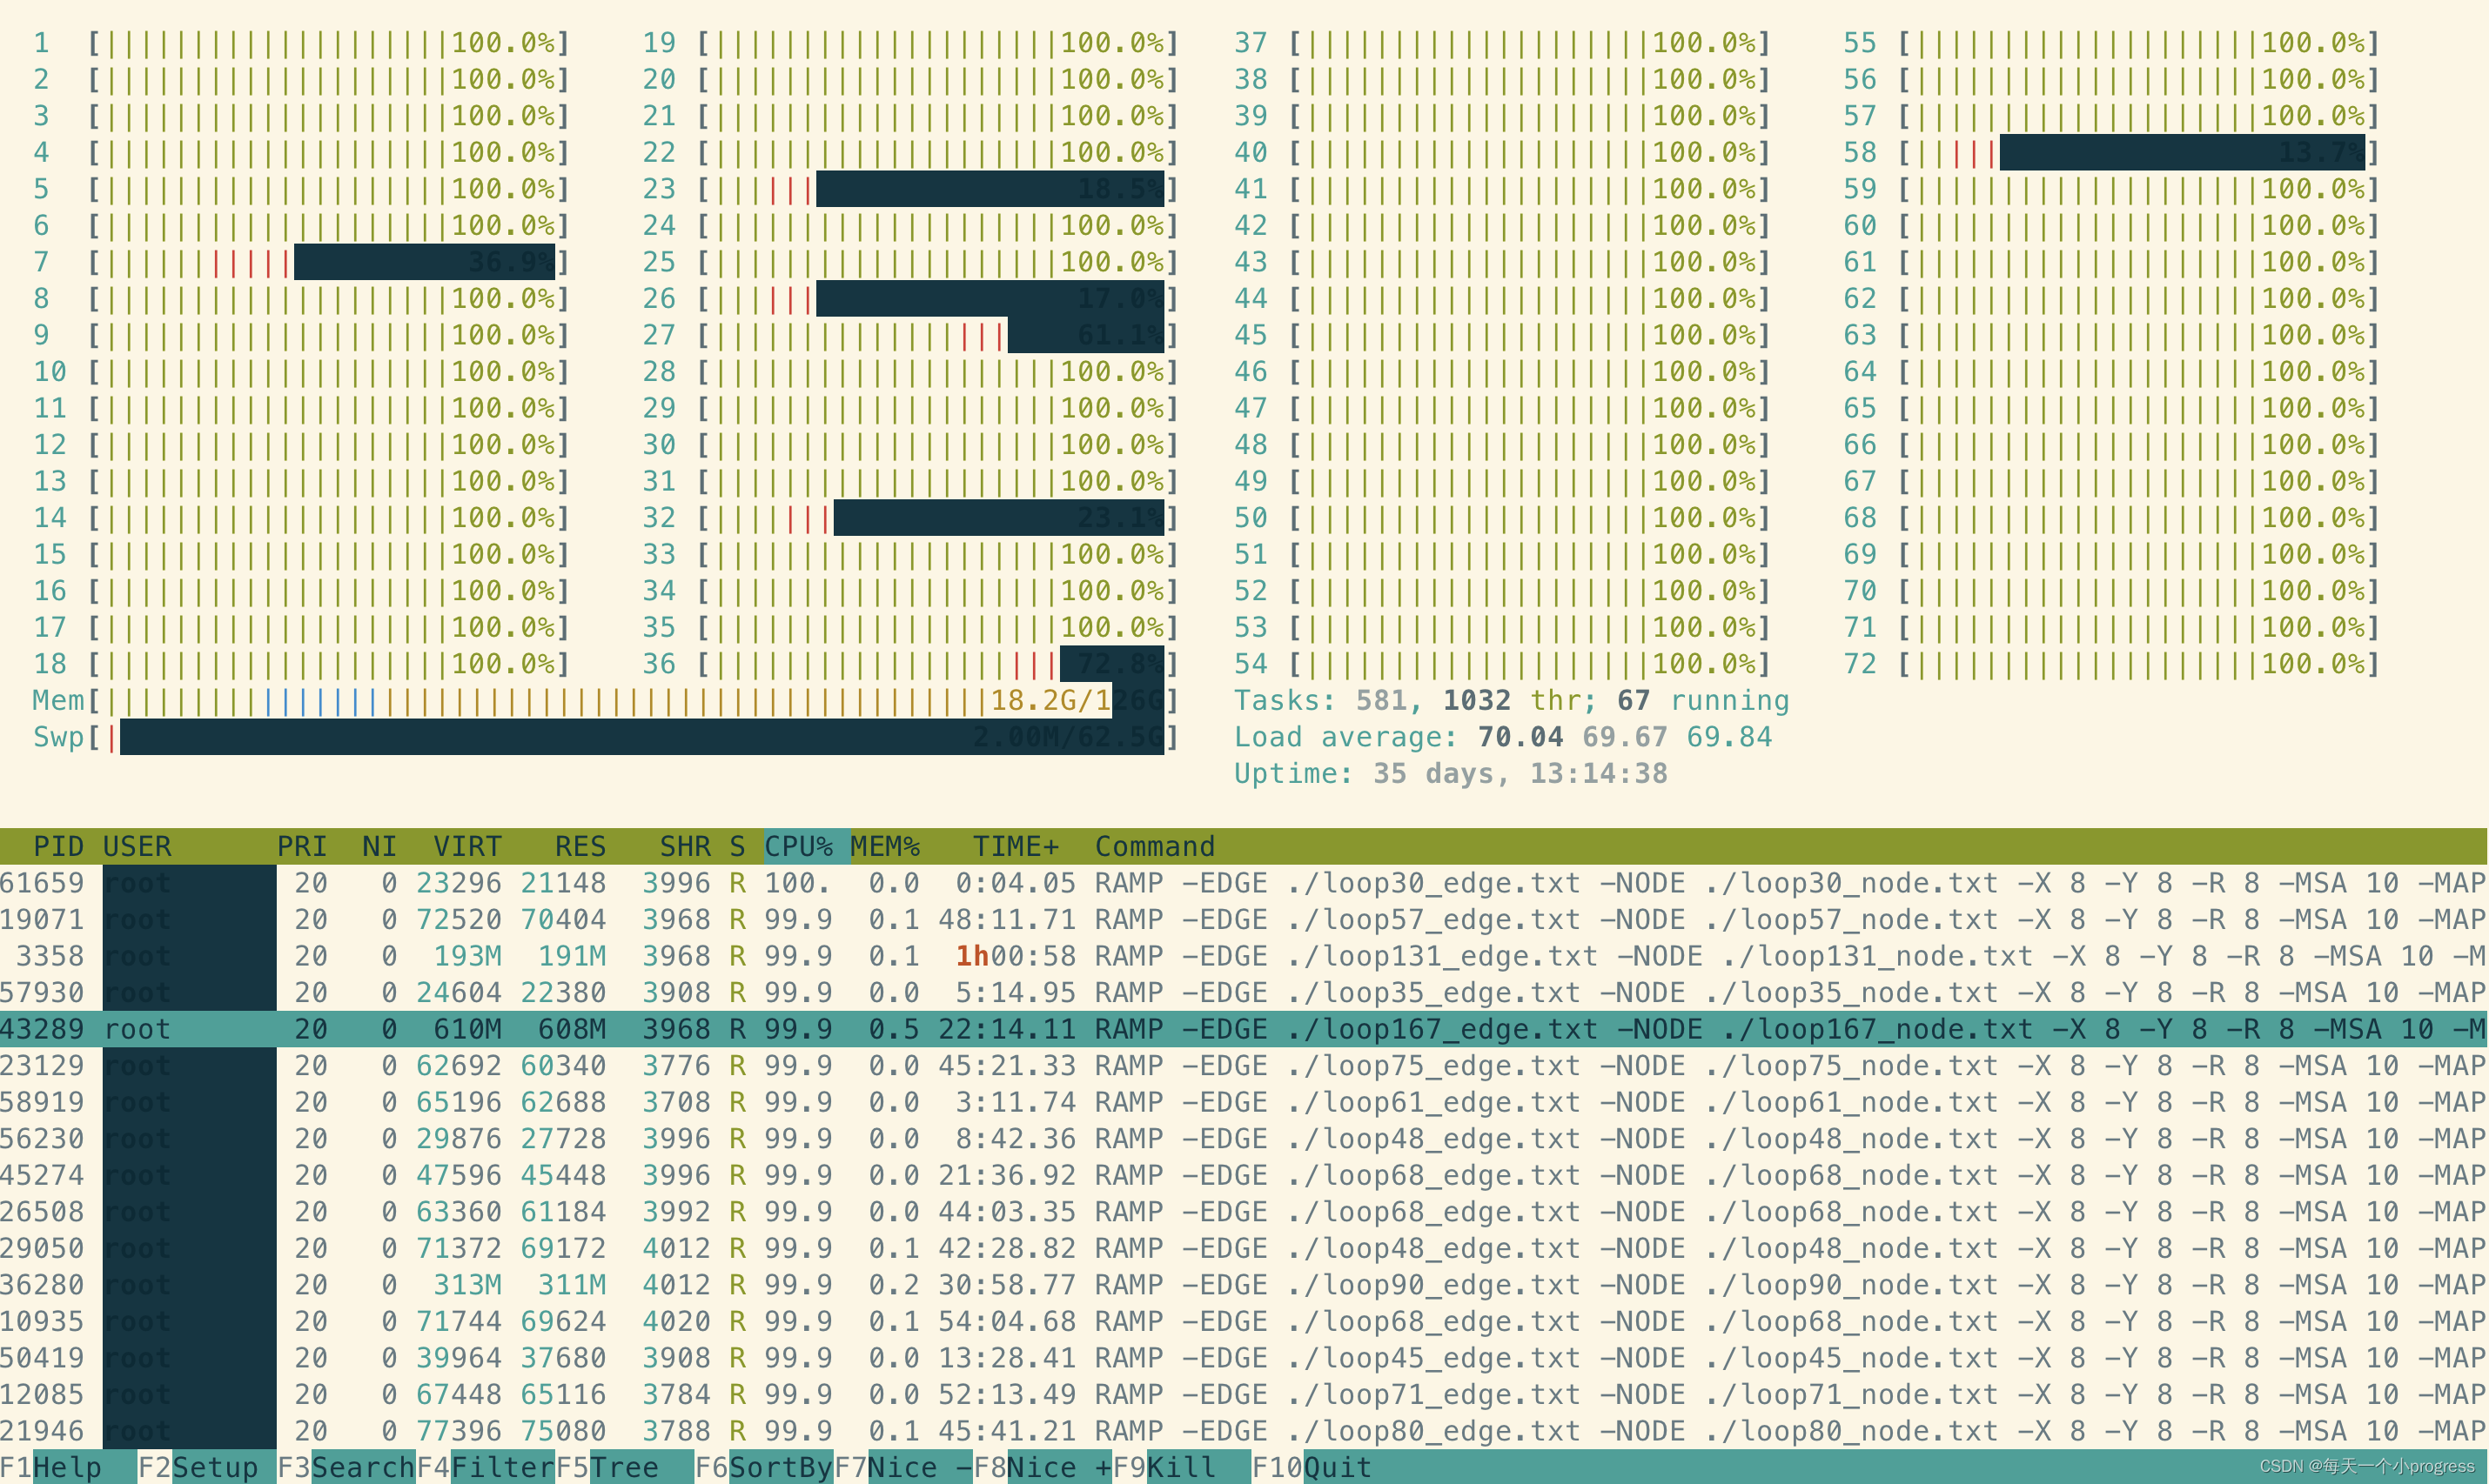Click the 610M VIRT value

pos(467,1029)
